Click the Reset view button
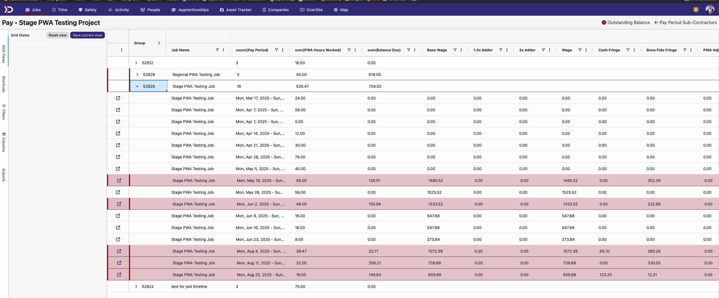719x298 pixels. point(58,35)
